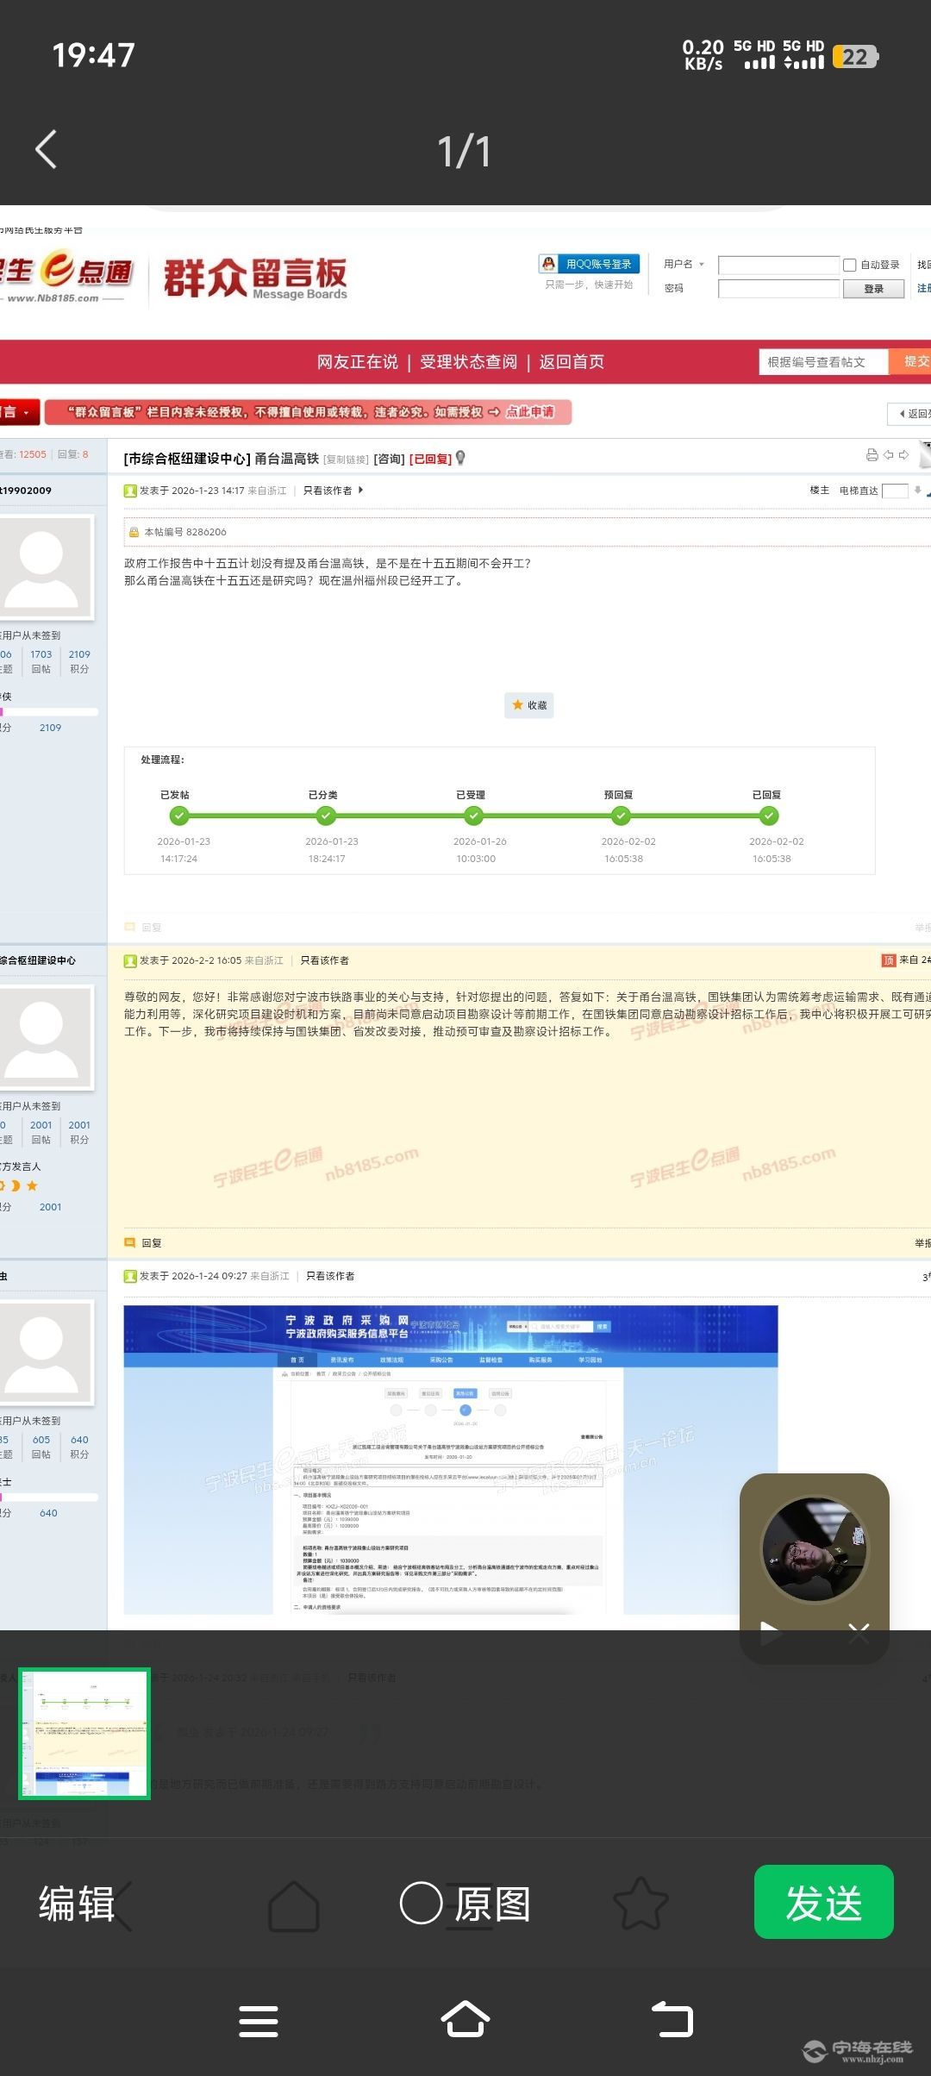Close the floating video window with X
The height and width of the screenshot is (2076, 931).
pos(858,1632)
